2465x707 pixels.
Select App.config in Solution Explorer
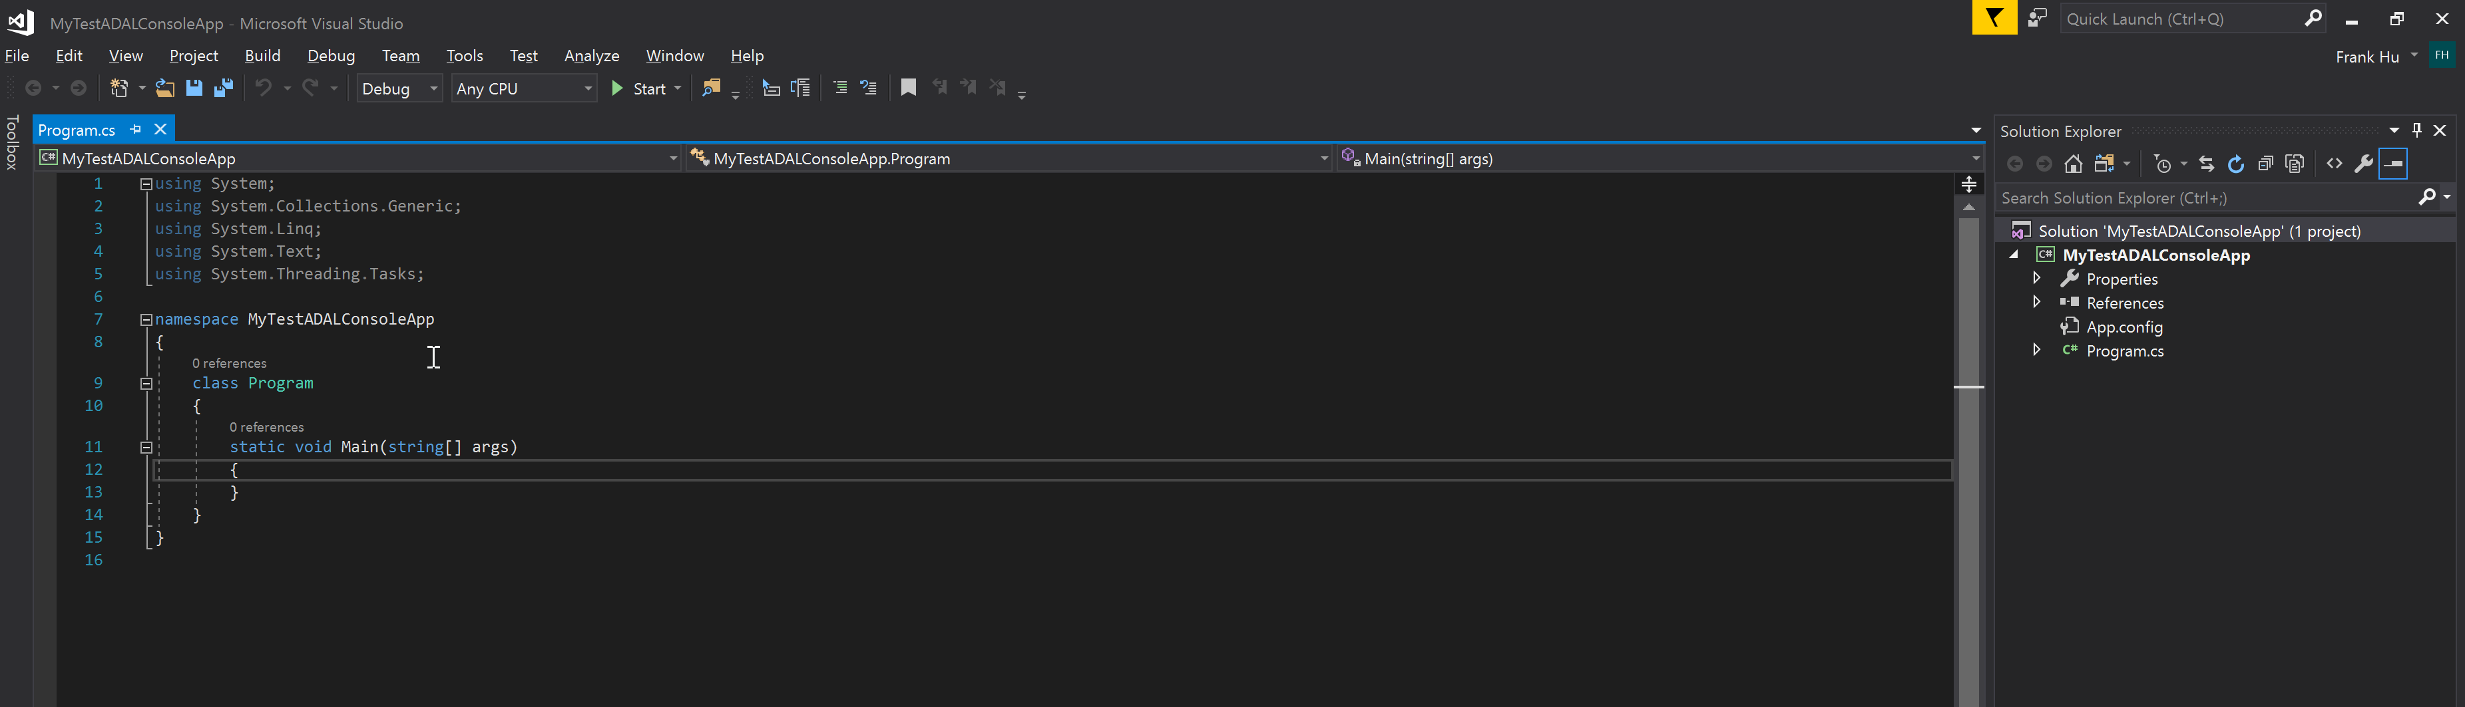coord(2124,327)
